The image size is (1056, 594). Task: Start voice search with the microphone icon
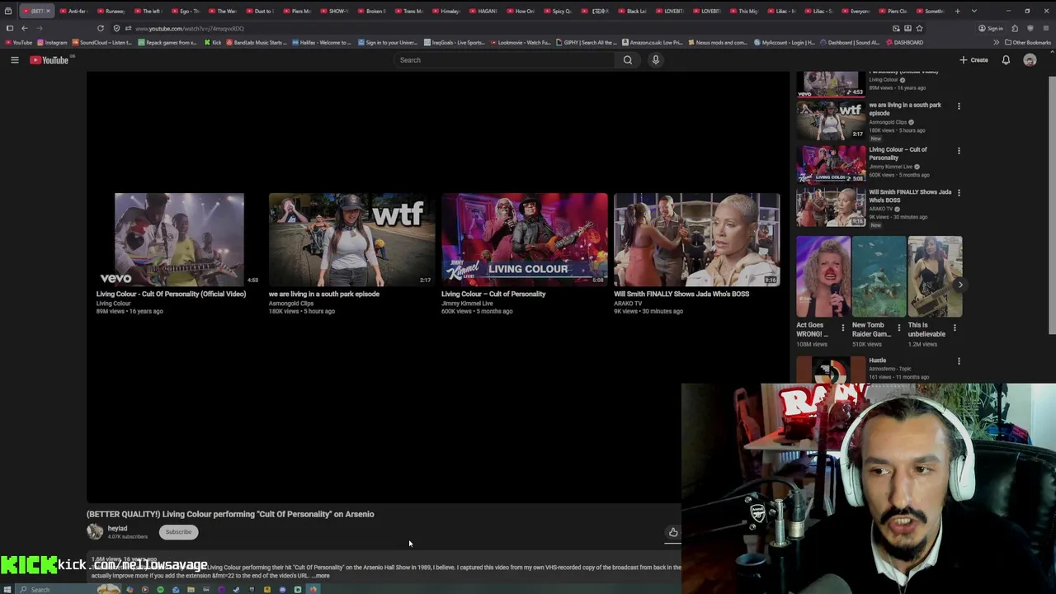pos(656,60)
